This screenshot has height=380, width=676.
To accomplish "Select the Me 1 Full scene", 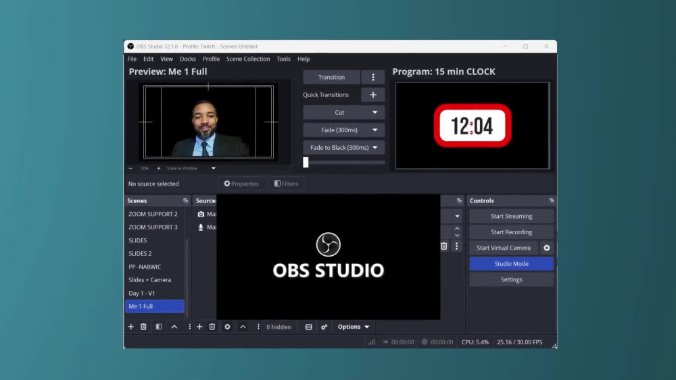I will point(155,306).
